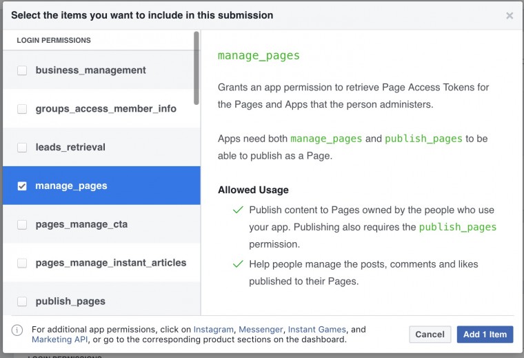Close the submission dialog with X icon
This screenshot has height=358, width=524.
[x=510, y=15]
